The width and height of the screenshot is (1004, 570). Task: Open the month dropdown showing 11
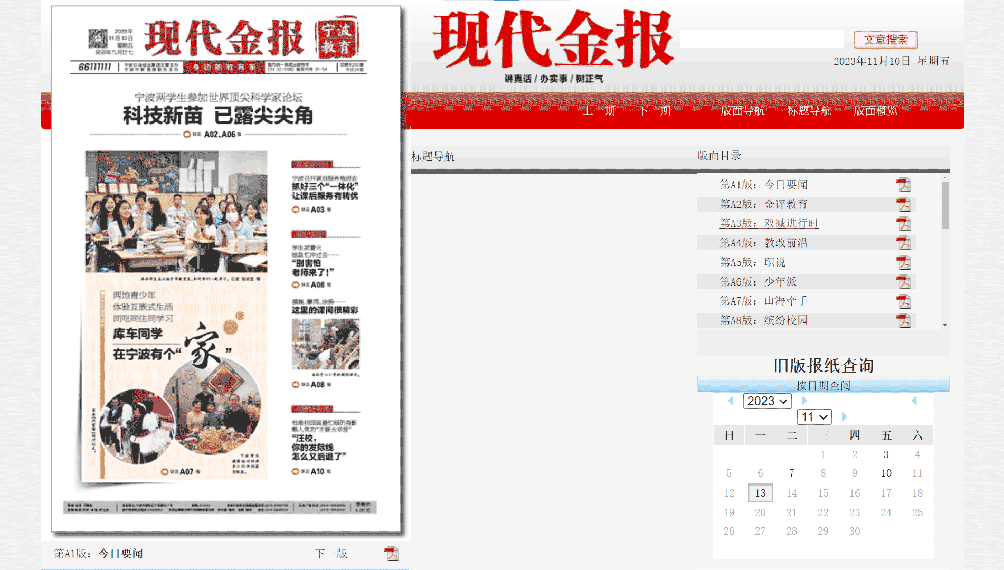pos(814,417)
